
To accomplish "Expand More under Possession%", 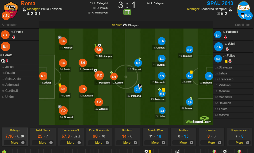I will click(71, 143).
